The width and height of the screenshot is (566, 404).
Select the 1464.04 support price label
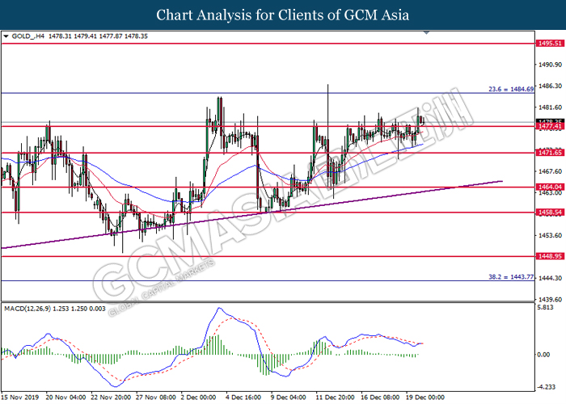[550, 187]
